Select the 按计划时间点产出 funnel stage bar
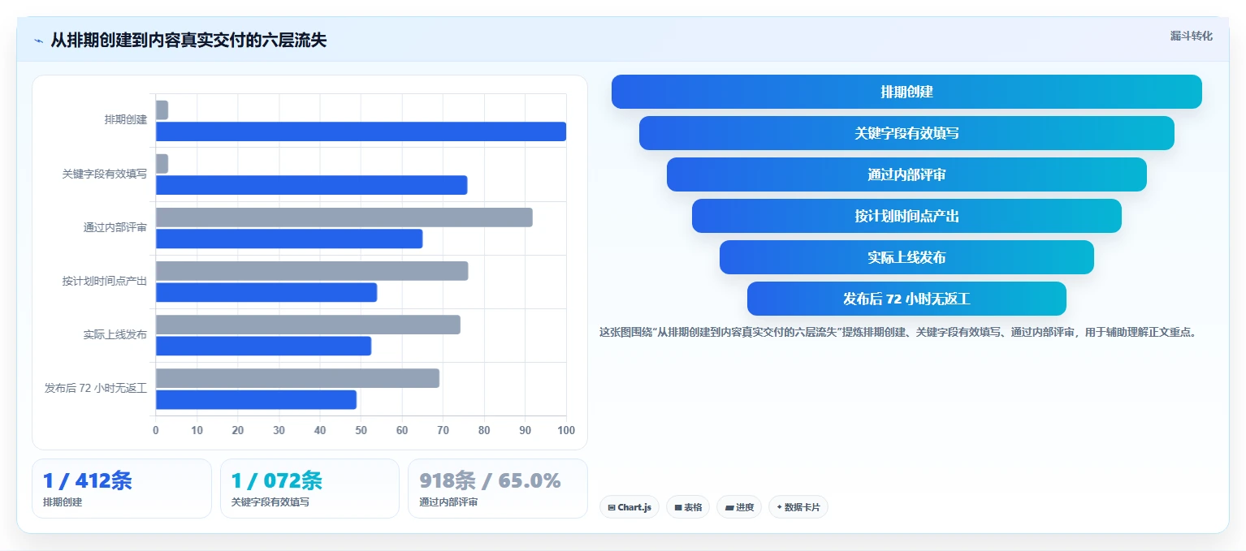1246x551 pixels. click(906, 216)
